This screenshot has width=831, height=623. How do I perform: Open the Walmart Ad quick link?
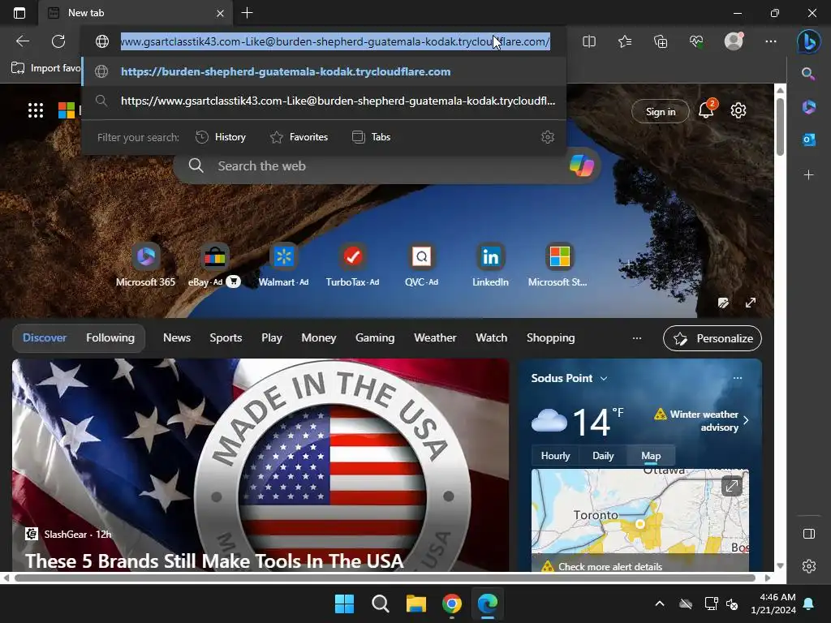coord(283,265)
